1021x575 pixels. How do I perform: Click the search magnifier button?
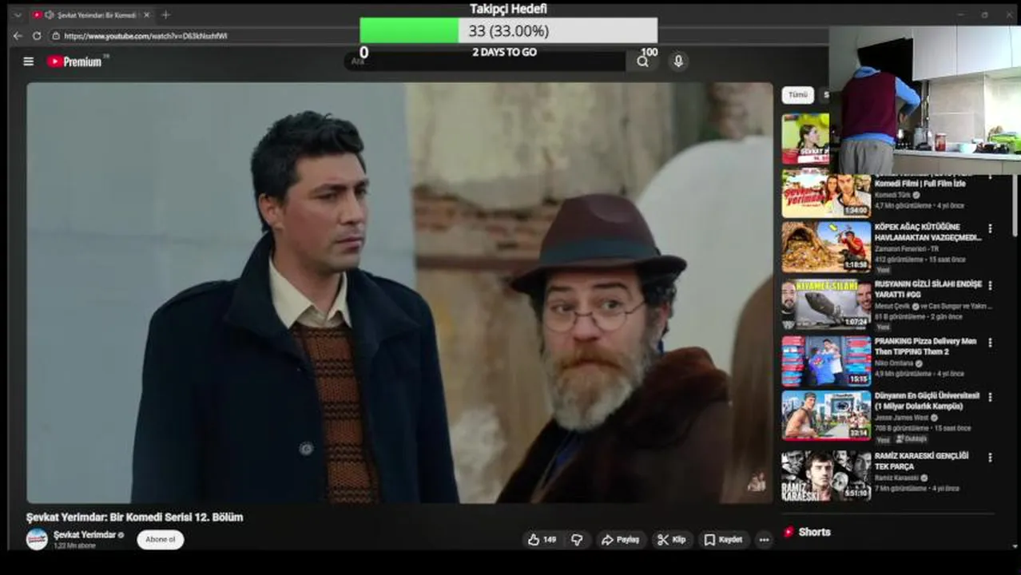click(x=642, y=61)
